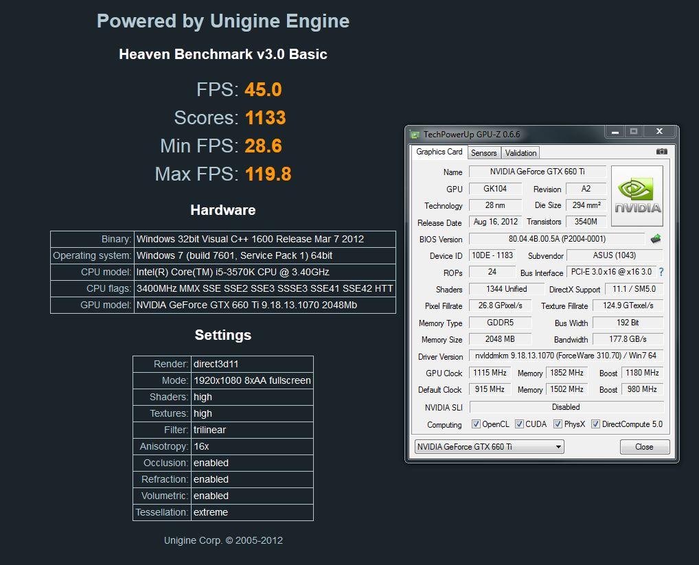Click the BIOS Version field

[x=557, y=239]
